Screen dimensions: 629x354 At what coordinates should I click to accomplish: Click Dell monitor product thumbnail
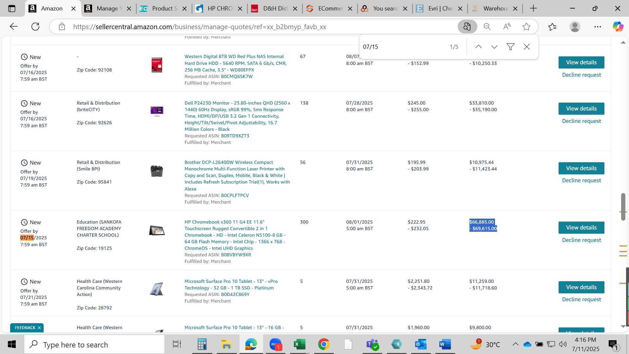(x=157, y=111)
